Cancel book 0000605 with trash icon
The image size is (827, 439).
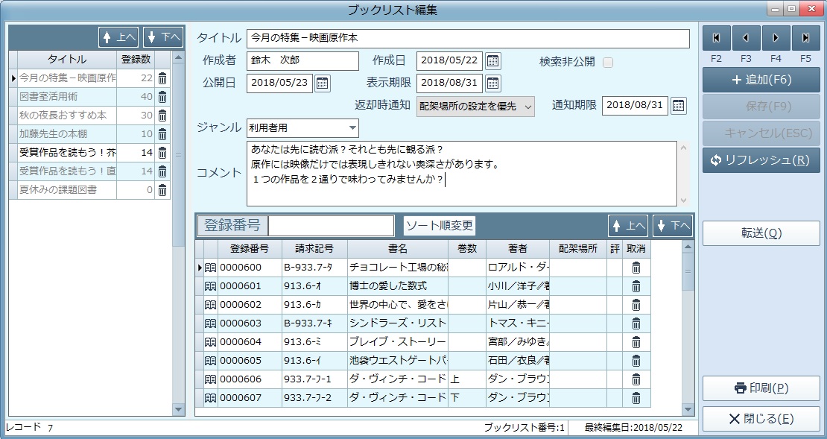tap(636, 361)
